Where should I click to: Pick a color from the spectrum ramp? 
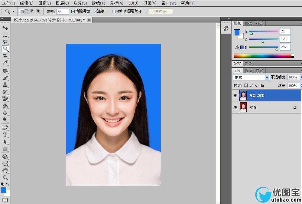[x=264, y=56]
